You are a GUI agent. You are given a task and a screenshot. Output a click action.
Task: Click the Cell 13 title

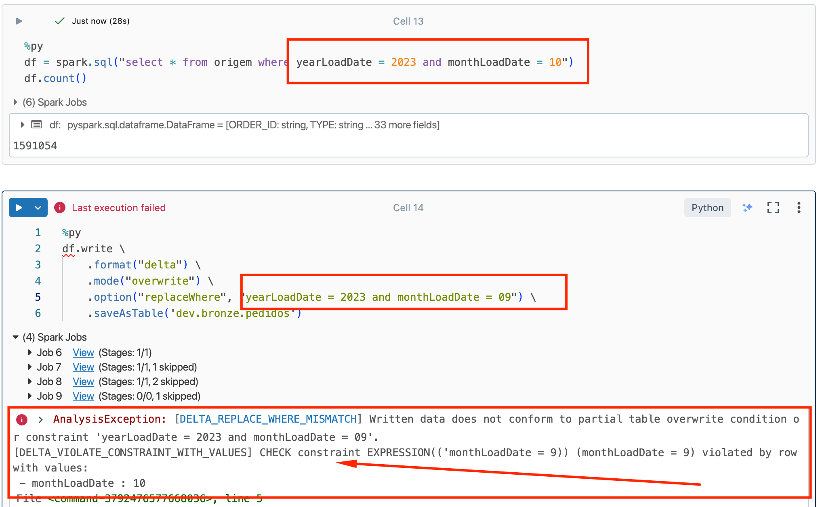[408, 21]
